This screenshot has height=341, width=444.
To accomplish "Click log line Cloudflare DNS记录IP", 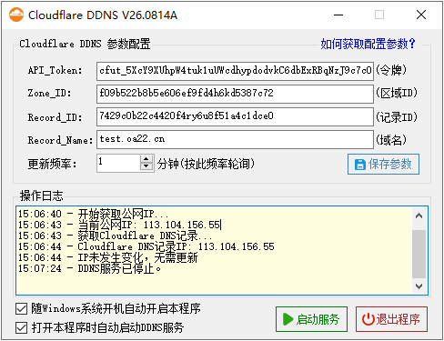I will (x=146, y=246).
